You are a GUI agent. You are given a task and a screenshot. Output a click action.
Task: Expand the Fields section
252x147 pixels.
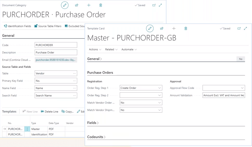tap(93, 123)
